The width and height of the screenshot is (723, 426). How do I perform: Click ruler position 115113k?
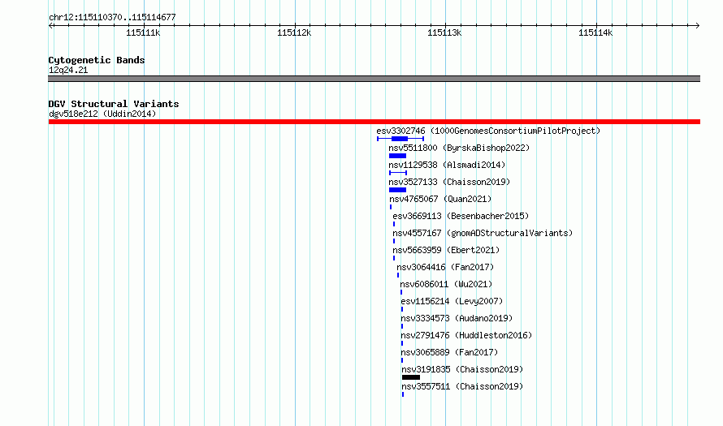pyautogui.click(x=444, y=32)
